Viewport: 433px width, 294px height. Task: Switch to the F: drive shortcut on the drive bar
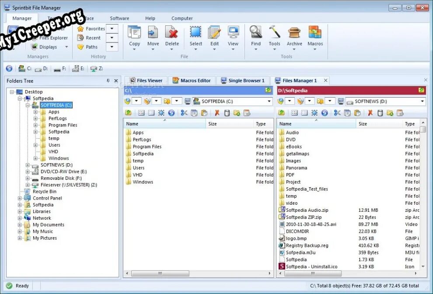(59, 69)
